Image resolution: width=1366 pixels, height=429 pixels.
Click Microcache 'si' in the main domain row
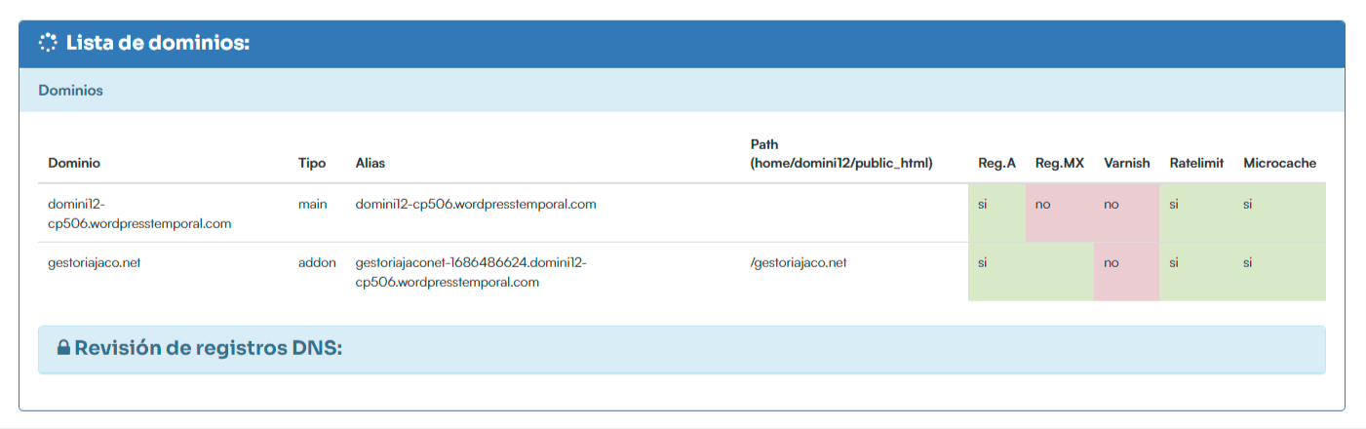point(1279,213)
